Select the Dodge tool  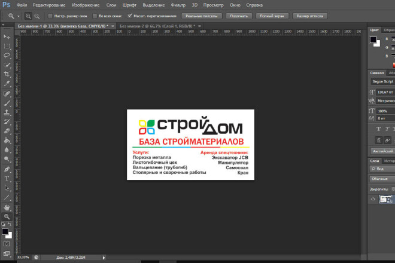(7, 159)
